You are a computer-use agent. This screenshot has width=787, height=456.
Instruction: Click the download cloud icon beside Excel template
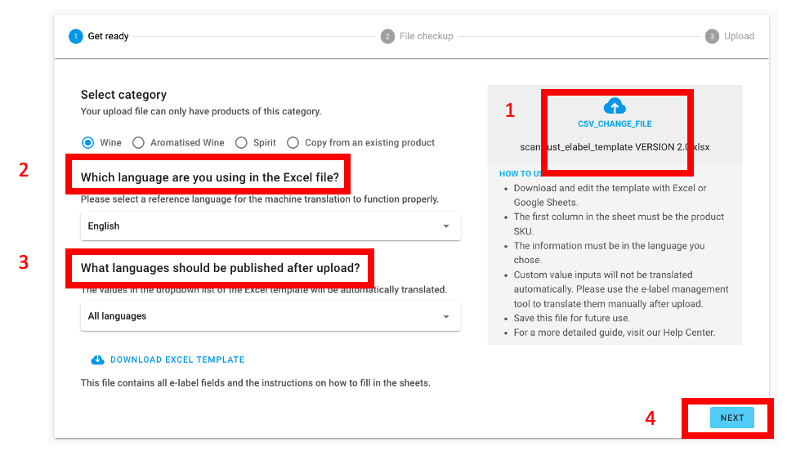coord(97,360)
